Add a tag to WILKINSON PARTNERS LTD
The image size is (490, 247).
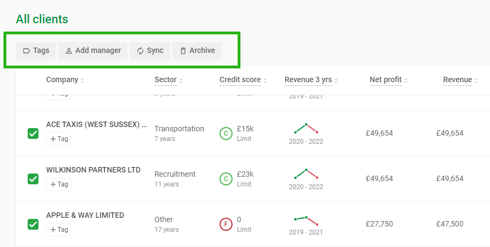tap(59, 184)
